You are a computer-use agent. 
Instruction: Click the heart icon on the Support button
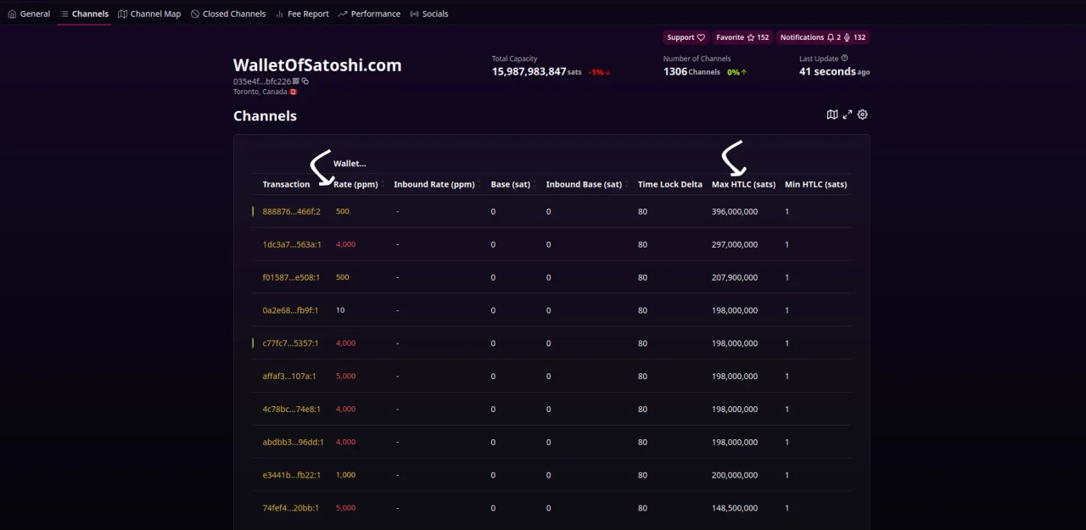click(701, 37)
